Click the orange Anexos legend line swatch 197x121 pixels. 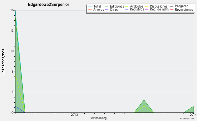[x=90, y=9]
